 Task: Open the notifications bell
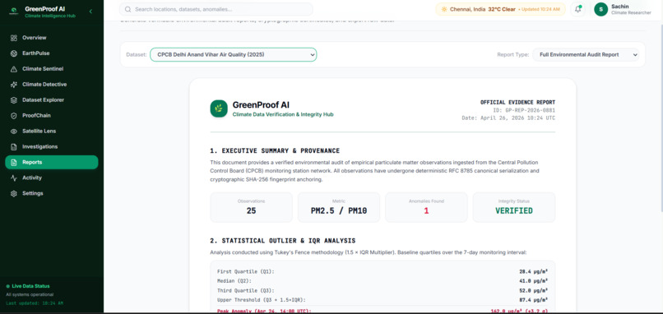577,9
